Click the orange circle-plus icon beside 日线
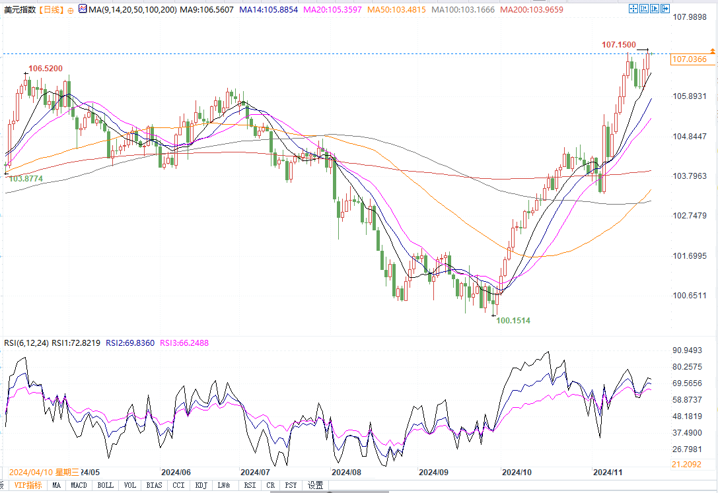This screenshot has width=718, height=493. pos(71,11)
